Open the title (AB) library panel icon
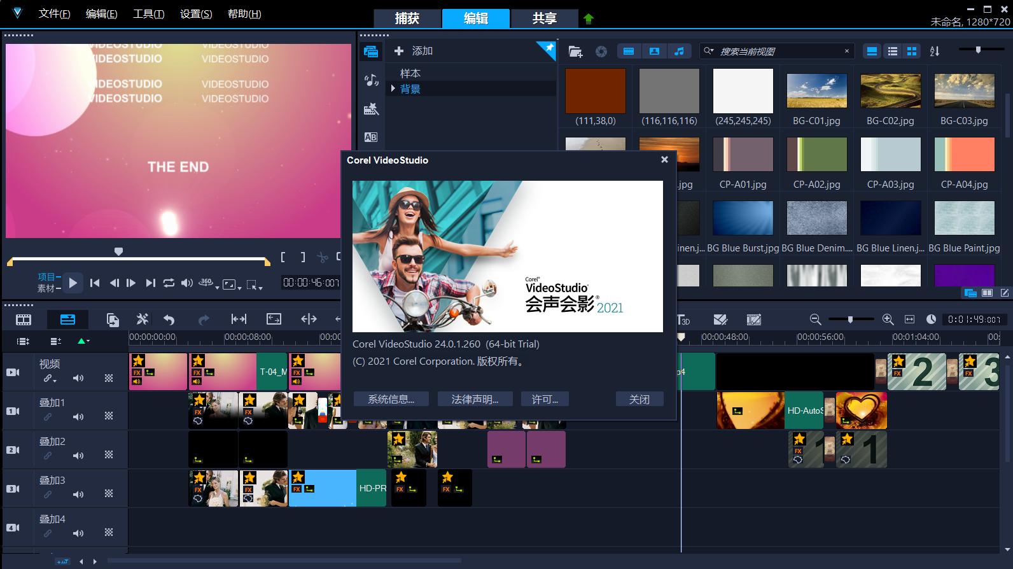The image size is (1013, 569). click(371, 137)
